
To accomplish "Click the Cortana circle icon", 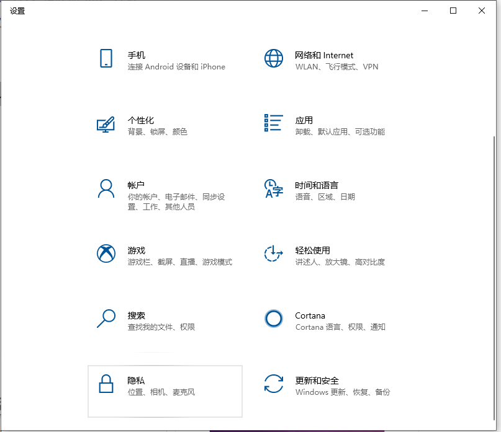I will [273, 319].
